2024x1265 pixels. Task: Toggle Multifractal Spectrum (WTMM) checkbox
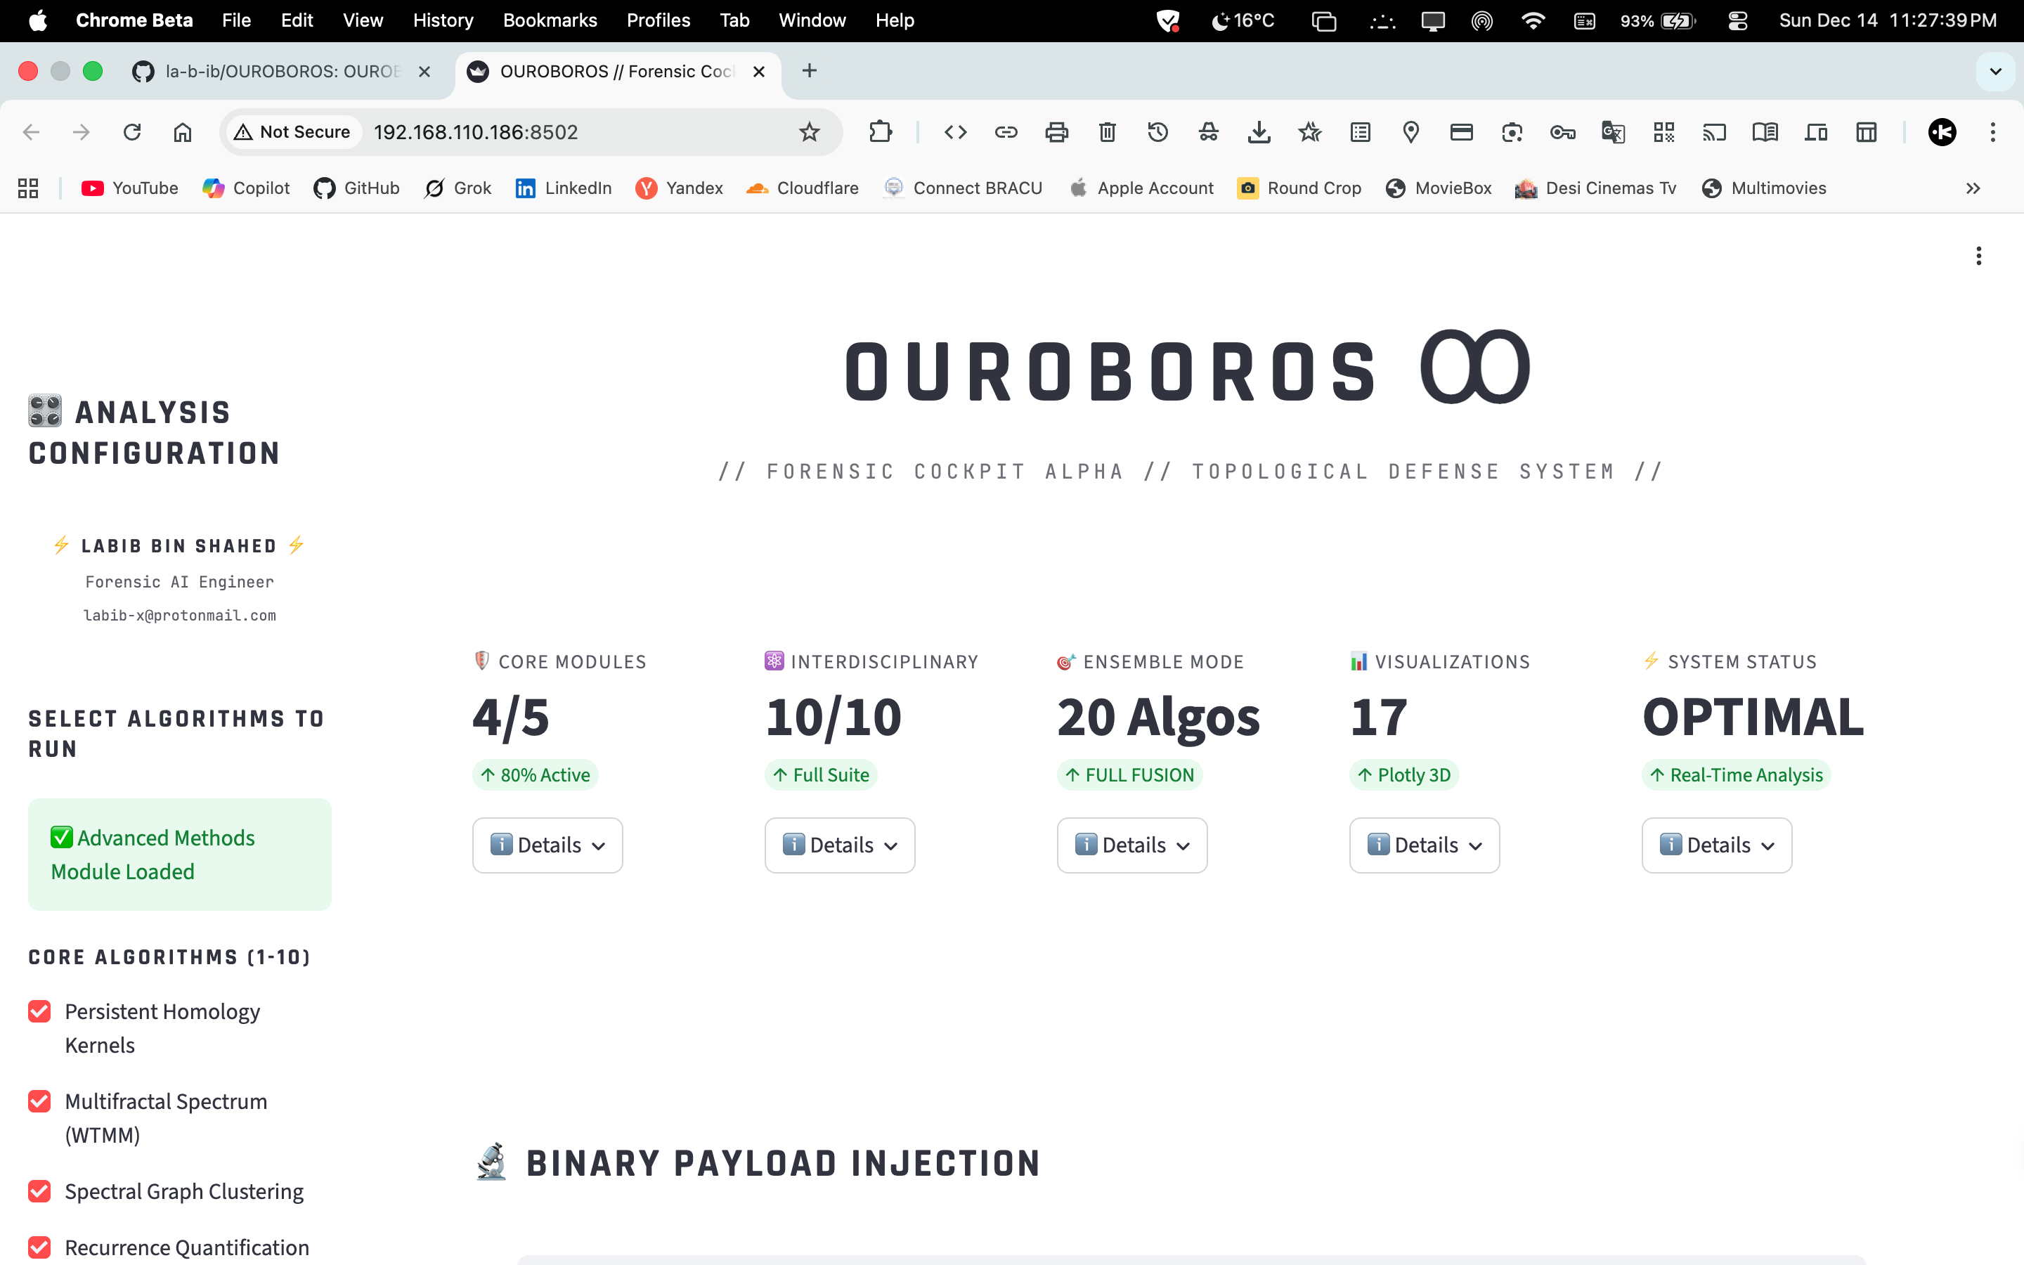(39, 1101)
